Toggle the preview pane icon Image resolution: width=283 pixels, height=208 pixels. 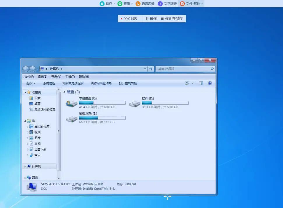(x=201, y=83)
